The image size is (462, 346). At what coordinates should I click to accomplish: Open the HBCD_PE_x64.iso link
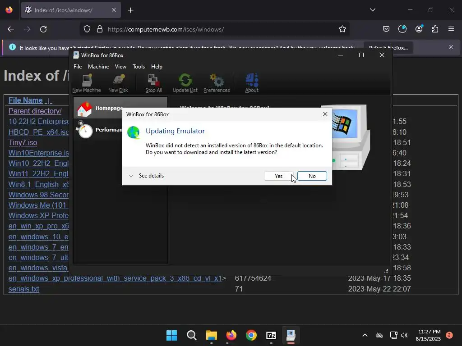[39, 132]
